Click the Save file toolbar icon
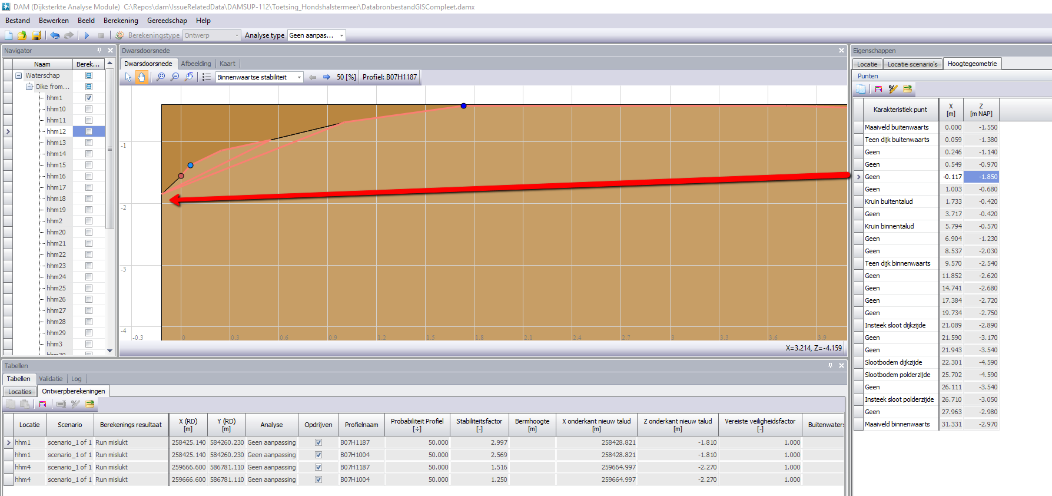Screen dimensions: 1052x496 pos(36,35)
